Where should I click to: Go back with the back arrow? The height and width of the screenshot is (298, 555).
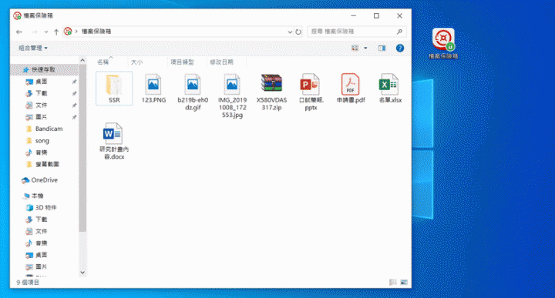[19, 32]
